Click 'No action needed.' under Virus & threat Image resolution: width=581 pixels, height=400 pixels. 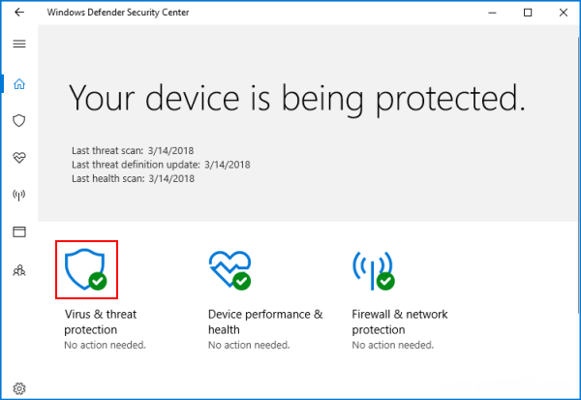105,345
